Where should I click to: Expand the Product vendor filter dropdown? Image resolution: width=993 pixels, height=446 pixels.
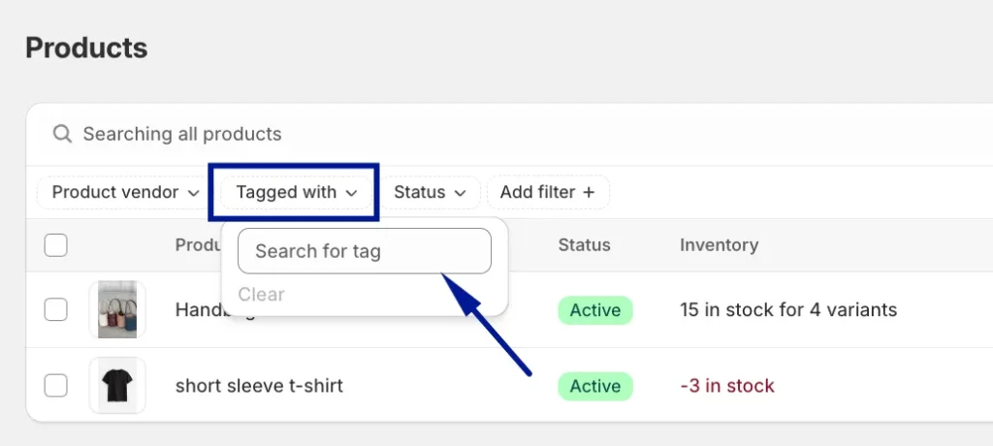pos(125,192)
